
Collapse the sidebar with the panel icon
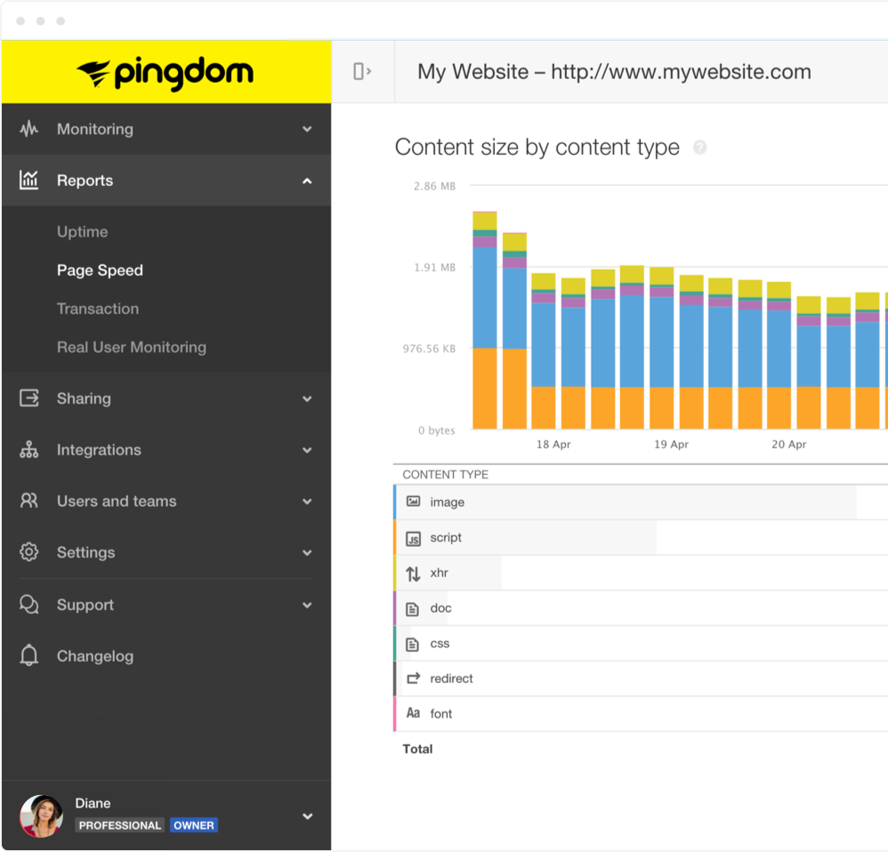[362, 72]
